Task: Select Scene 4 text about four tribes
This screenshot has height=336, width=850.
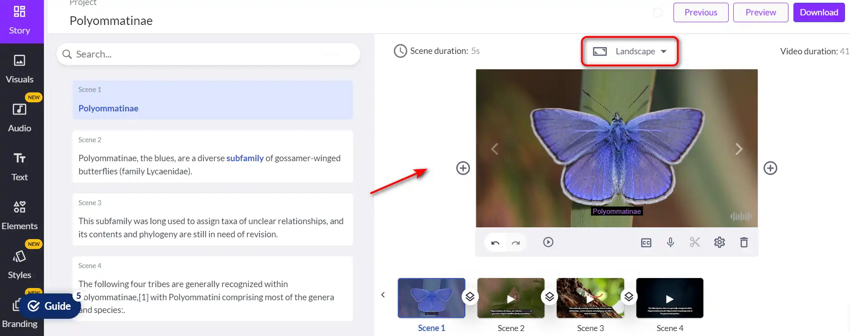Action: tap(212, 289)
